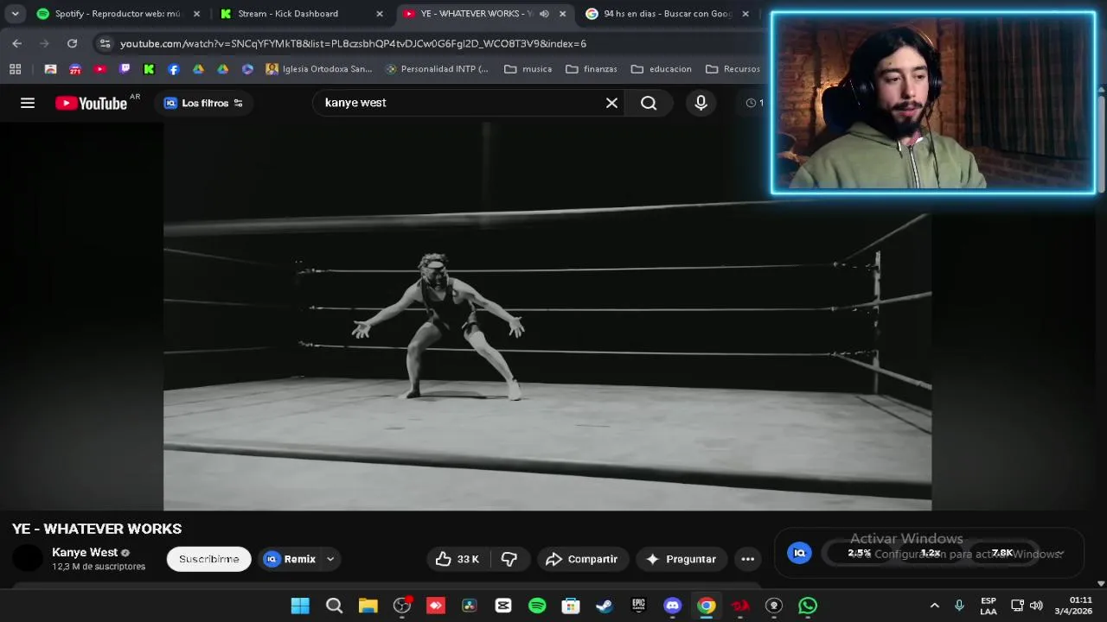
Task: Expand the IQ stats panel chevron
Action: (1060, 554)
